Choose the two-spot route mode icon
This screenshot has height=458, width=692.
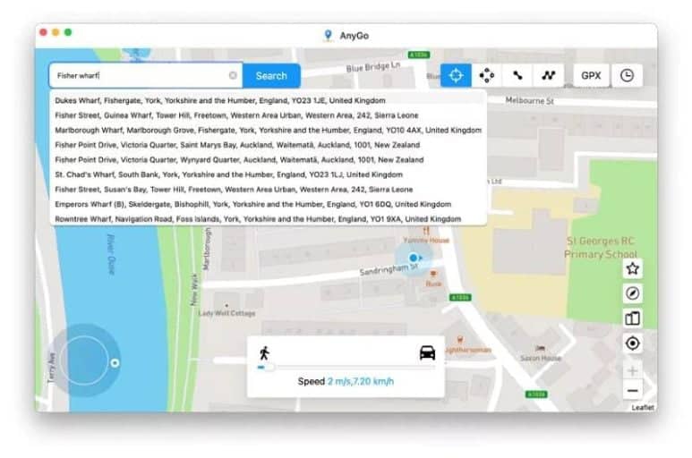tap(517, 75)
